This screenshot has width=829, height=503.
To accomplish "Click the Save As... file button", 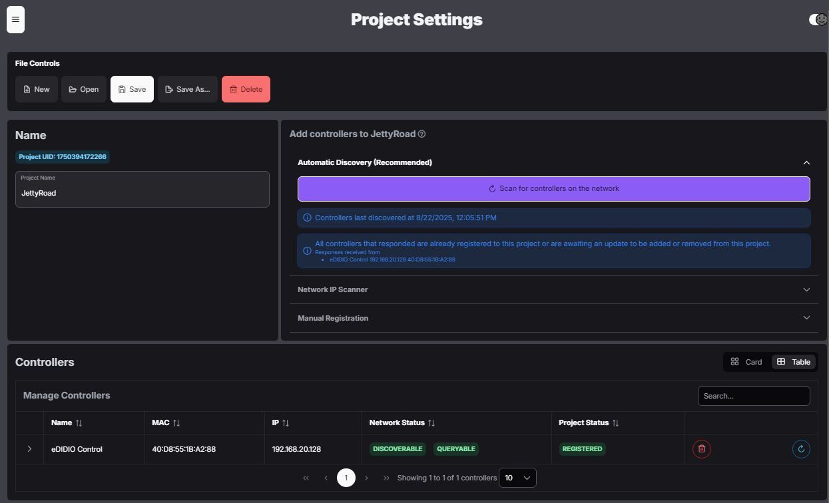I will tap(187, 89).
